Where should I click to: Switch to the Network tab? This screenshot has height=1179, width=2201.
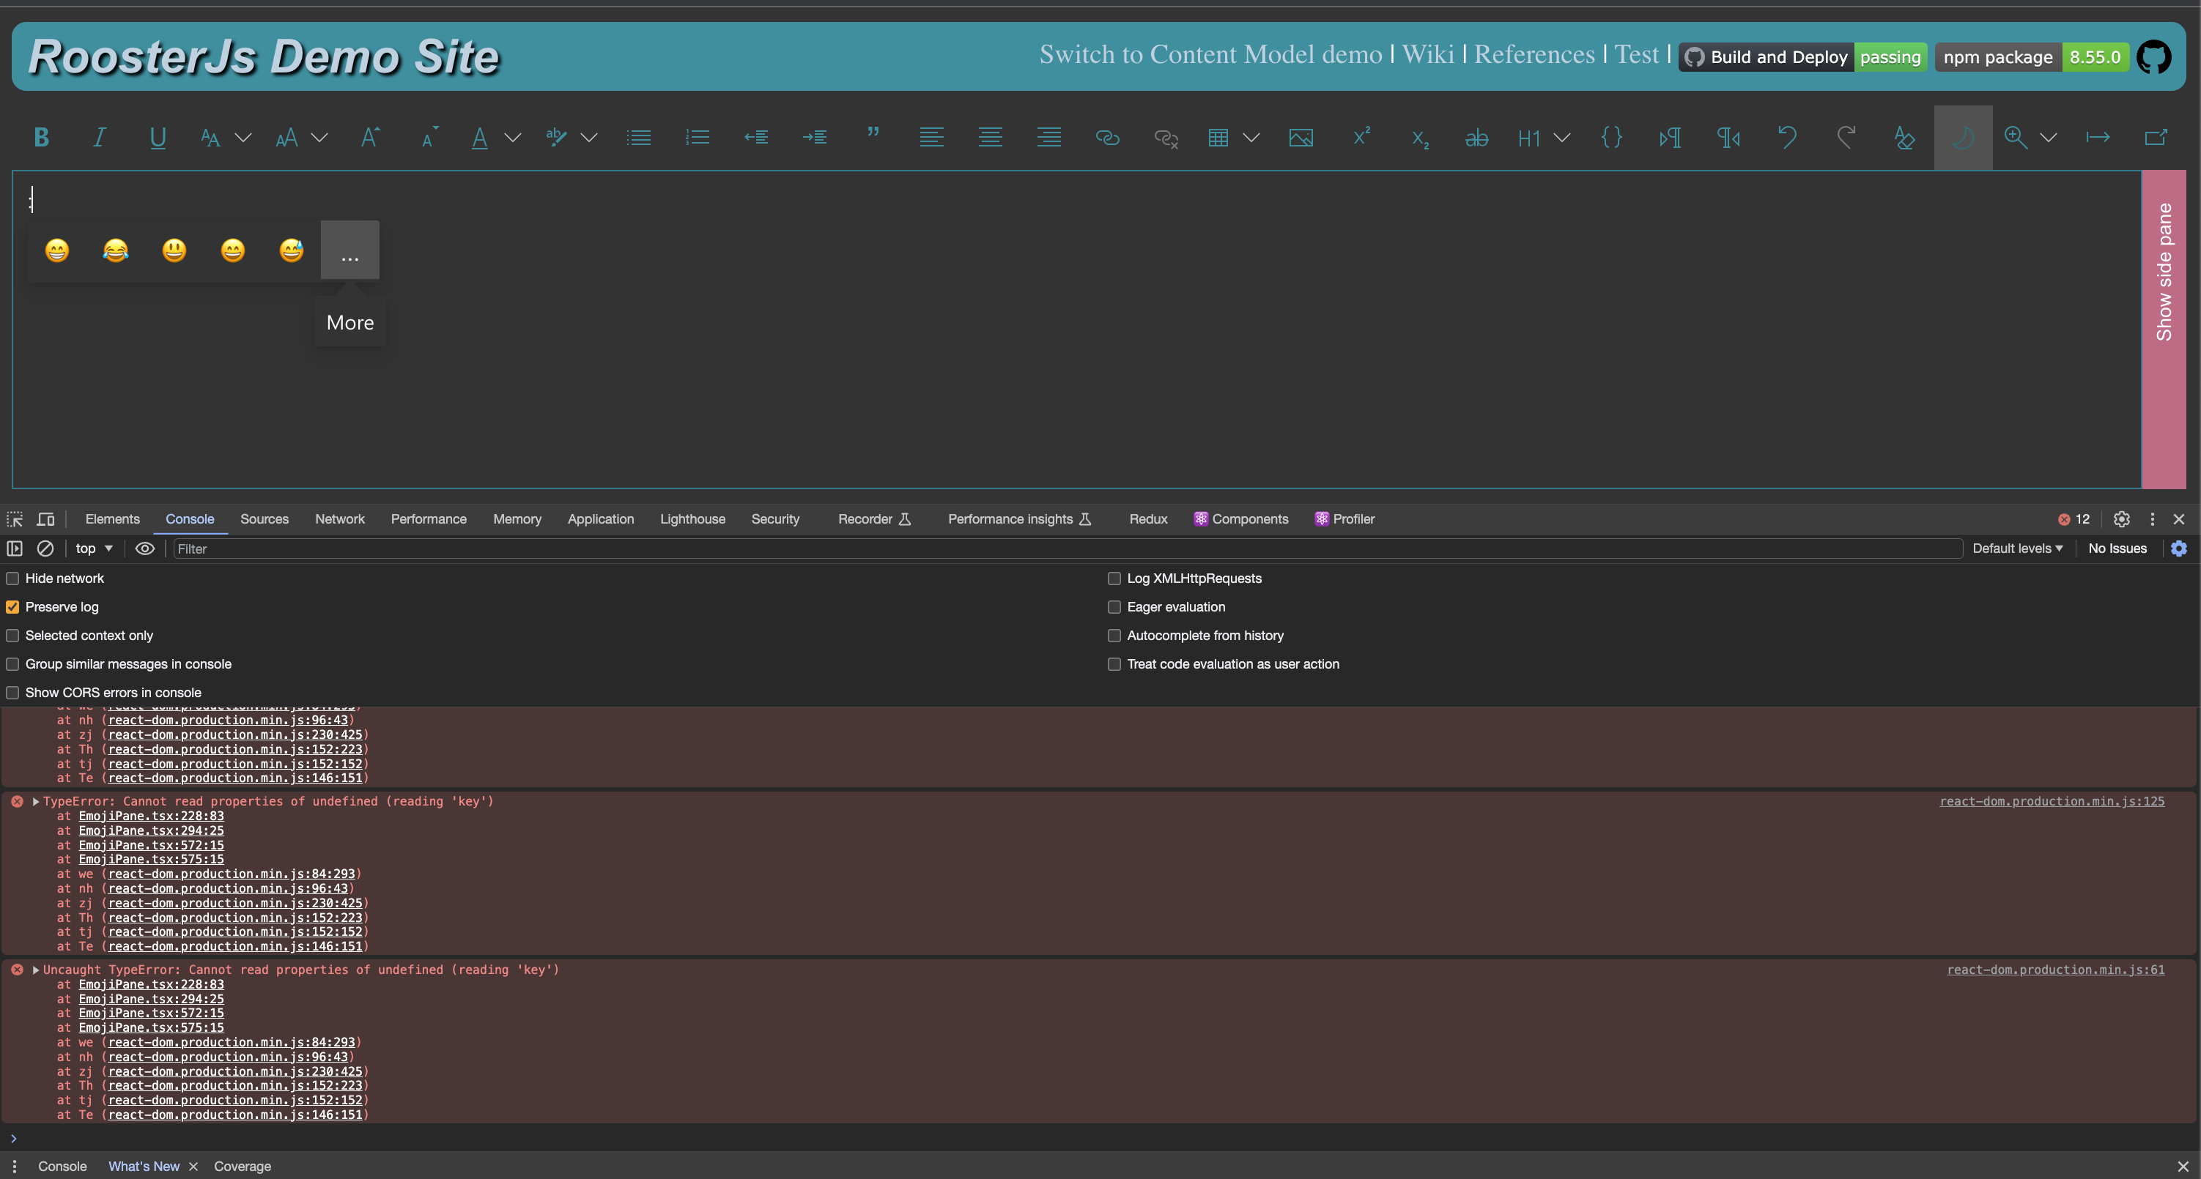[339, 518]
